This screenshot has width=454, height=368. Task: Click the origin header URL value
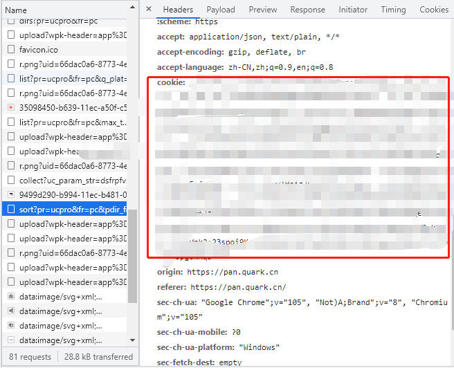(x=232, y=273)
